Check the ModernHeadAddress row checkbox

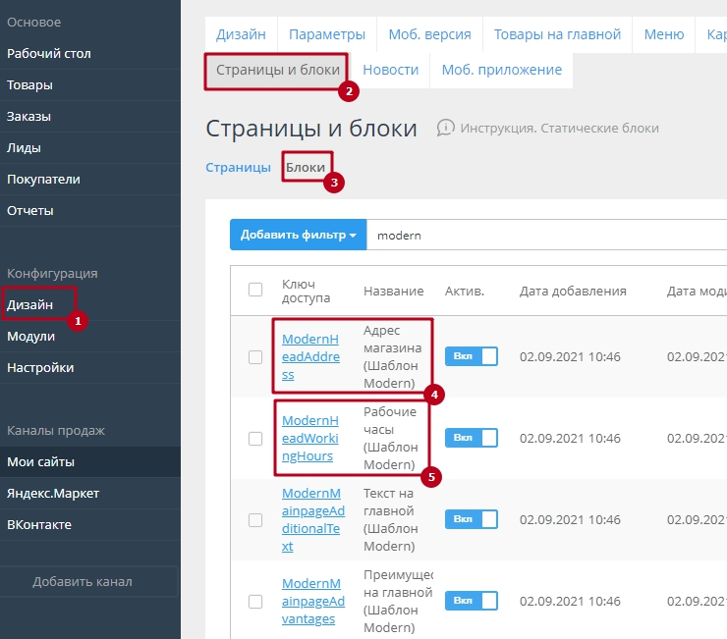tap(255, 356)
